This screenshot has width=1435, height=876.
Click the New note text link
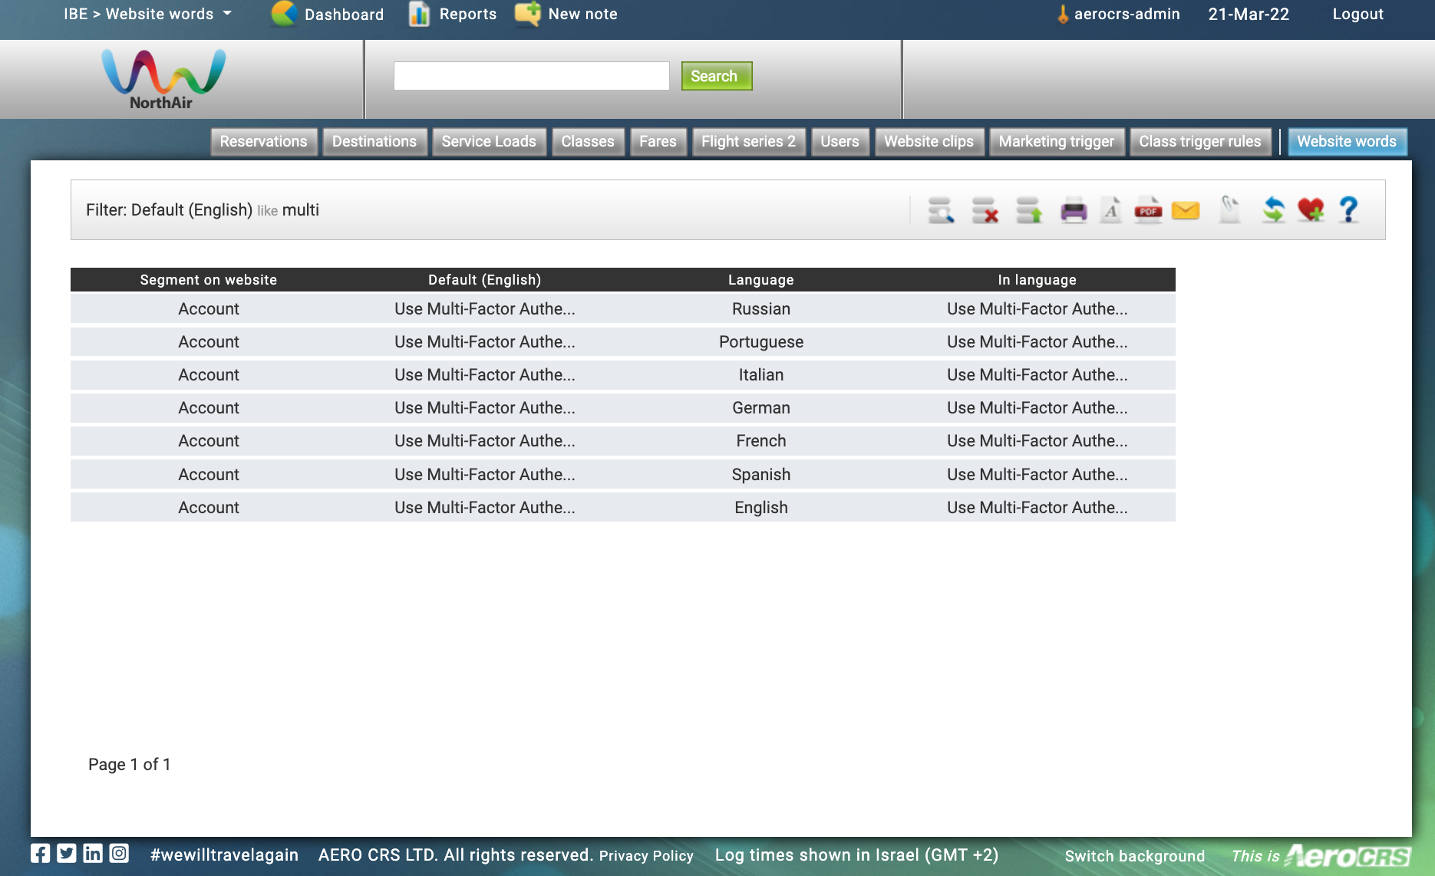coord(582,14)
